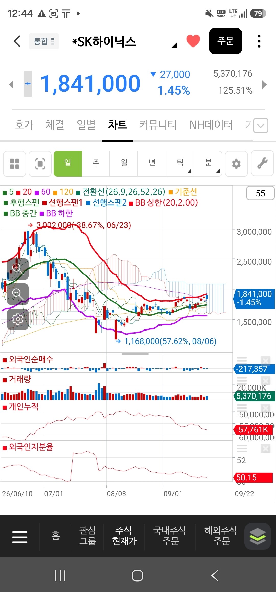Tap the red heart favorite icon
This screenshot has width=276, height=592.
pyautogui.click(x=193, y=41)
